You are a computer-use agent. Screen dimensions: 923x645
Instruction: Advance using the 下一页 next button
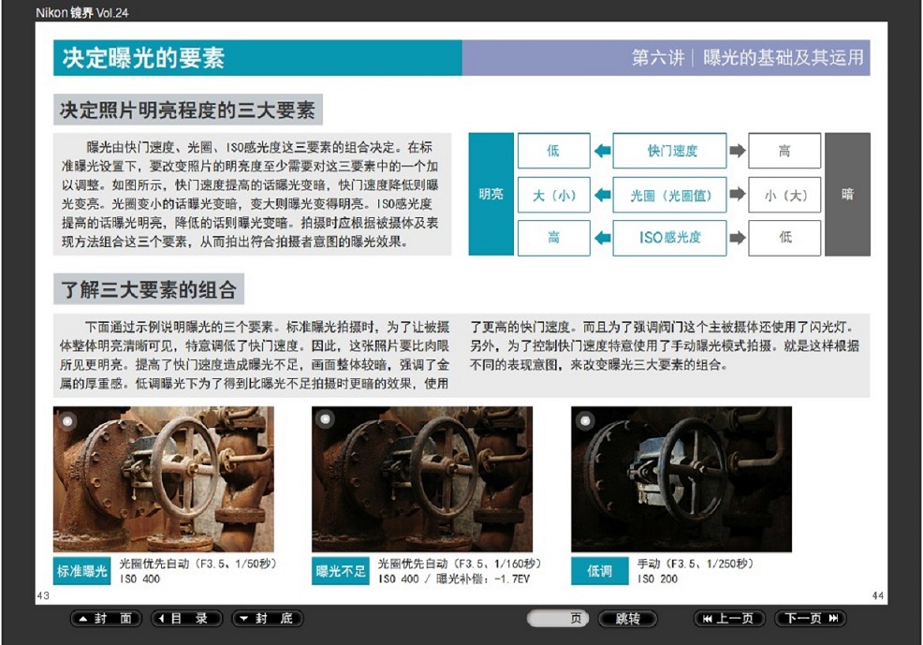(x=811, y=619)
